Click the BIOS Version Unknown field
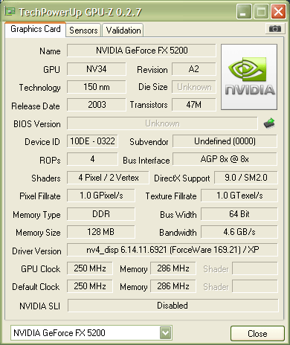This screenshot has width=290, height=345. [x=162, y=123]
